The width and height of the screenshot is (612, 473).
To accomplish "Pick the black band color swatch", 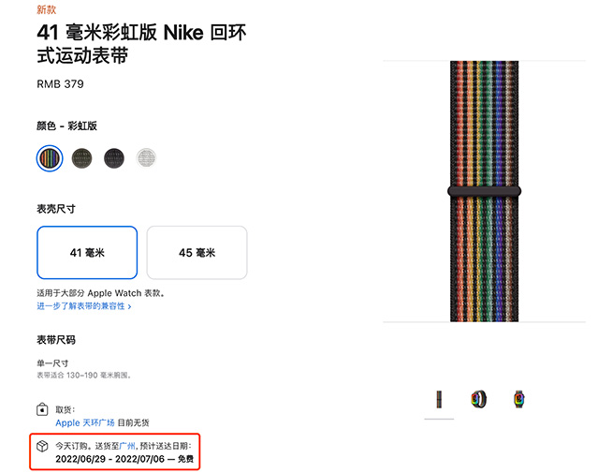I will [x=114, y=157].
